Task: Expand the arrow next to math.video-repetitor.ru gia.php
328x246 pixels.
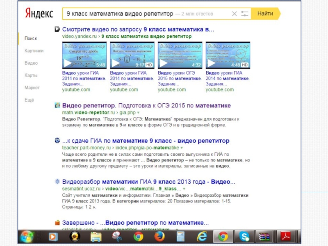Action: (x=138, y=112)
